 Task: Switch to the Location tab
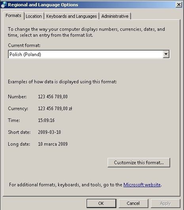[x=34, y=16]
